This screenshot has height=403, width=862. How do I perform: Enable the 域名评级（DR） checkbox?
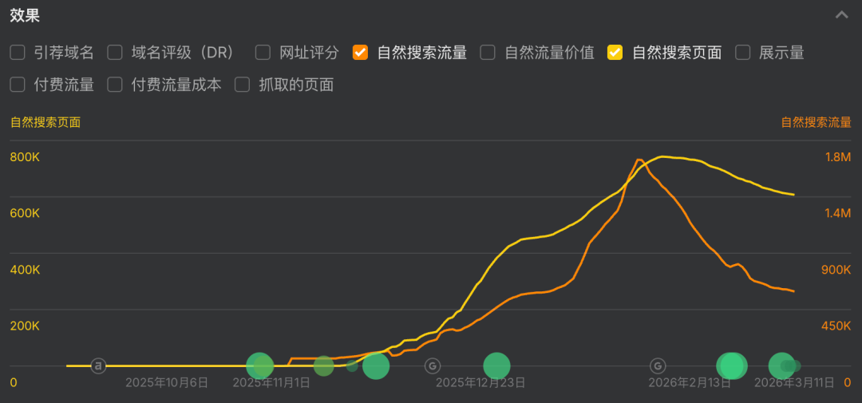115,53
